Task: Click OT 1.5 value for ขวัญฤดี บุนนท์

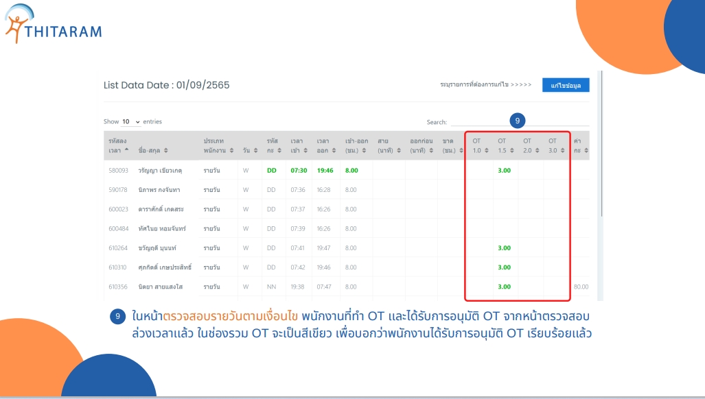Action: 504,247
